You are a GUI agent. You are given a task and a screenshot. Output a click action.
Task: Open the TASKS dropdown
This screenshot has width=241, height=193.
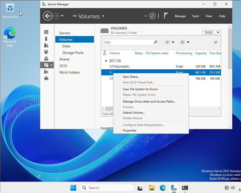coord(212,32)
